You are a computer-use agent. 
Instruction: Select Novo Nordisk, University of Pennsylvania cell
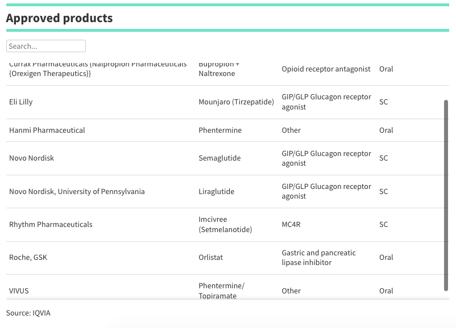coord(77,192)
